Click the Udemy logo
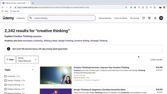The width and height of the screenshot is (167, 94). point(8,18)
